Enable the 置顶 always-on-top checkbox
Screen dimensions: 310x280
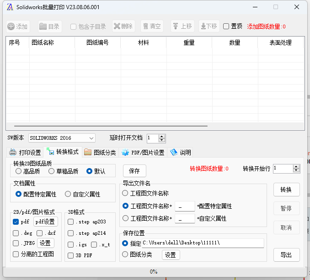click(x=226, y=26)
